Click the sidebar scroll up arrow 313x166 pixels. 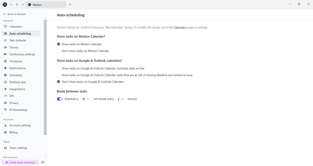45,18
